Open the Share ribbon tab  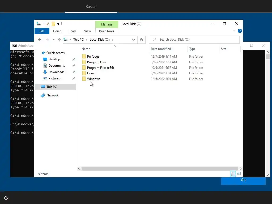[73, 31]
